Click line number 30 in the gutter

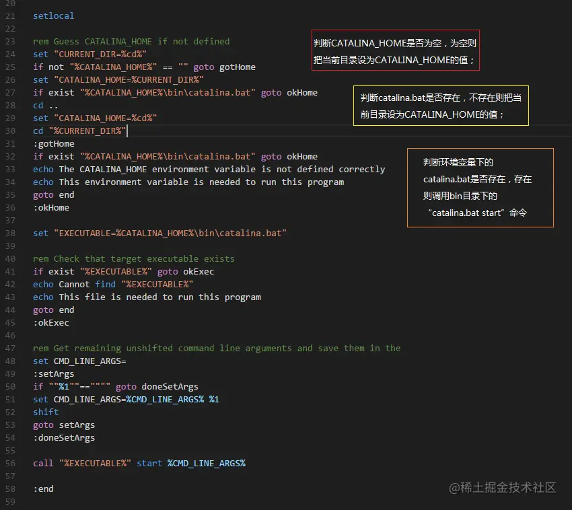(10, 131)
